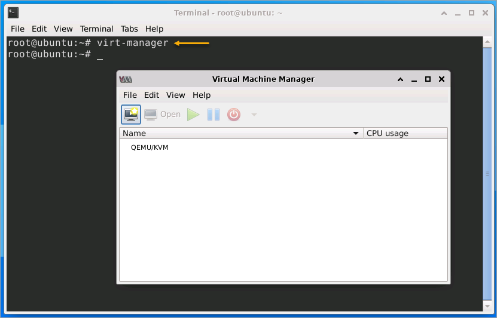The height and width of the screenshot is (318, 497).
Task: Open Virtual Machine Manager File menu
Action: point(130,95)
